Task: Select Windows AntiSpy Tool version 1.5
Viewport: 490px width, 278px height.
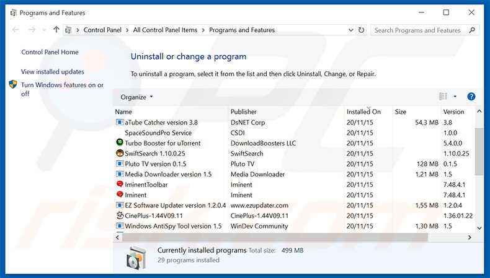Action: [173, 226]
